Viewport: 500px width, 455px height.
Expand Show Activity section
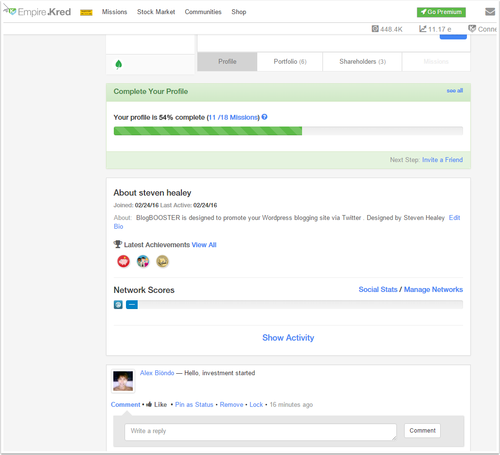pyautogui.click(x=288, y=338)
